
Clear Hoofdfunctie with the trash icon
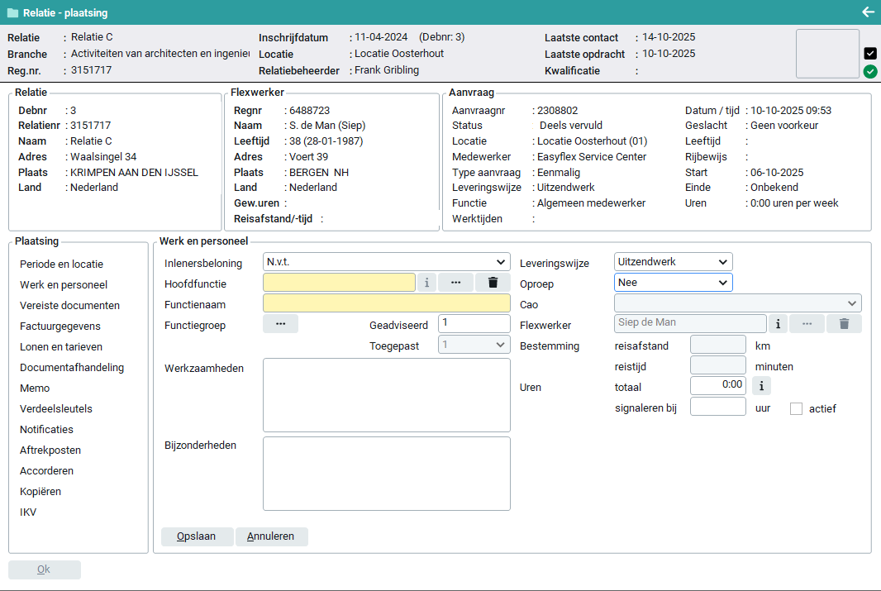click(493, 283)
